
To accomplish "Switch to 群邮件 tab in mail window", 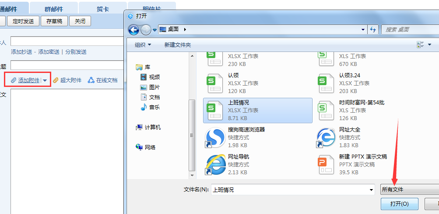I will 54,9.
